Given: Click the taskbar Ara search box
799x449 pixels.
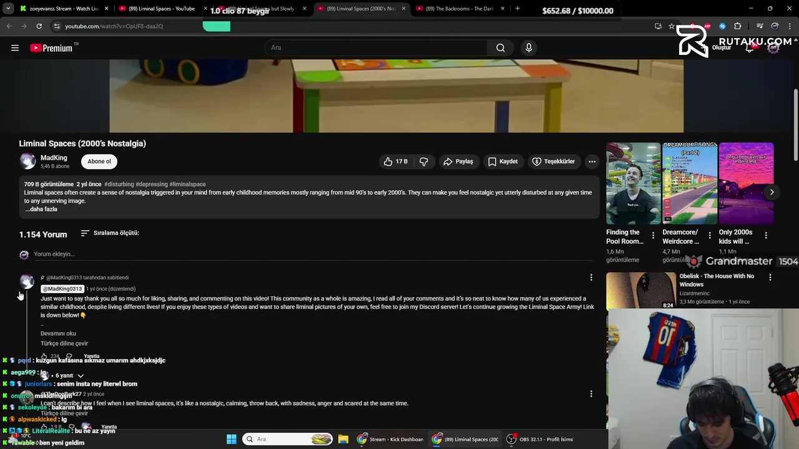Looking at the screenshot, I should 288,439.
